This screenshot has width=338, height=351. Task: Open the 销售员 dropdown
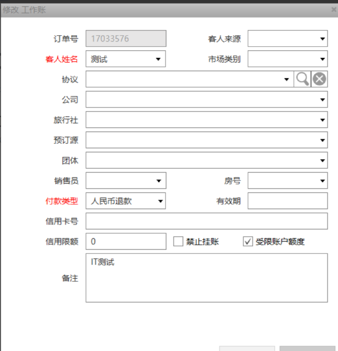[158, 181]
